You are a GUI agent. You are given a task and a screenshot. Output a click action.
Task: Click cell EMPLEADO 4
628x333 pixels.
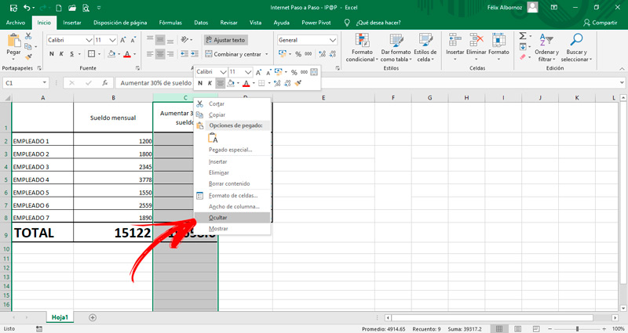coord(42,179)
